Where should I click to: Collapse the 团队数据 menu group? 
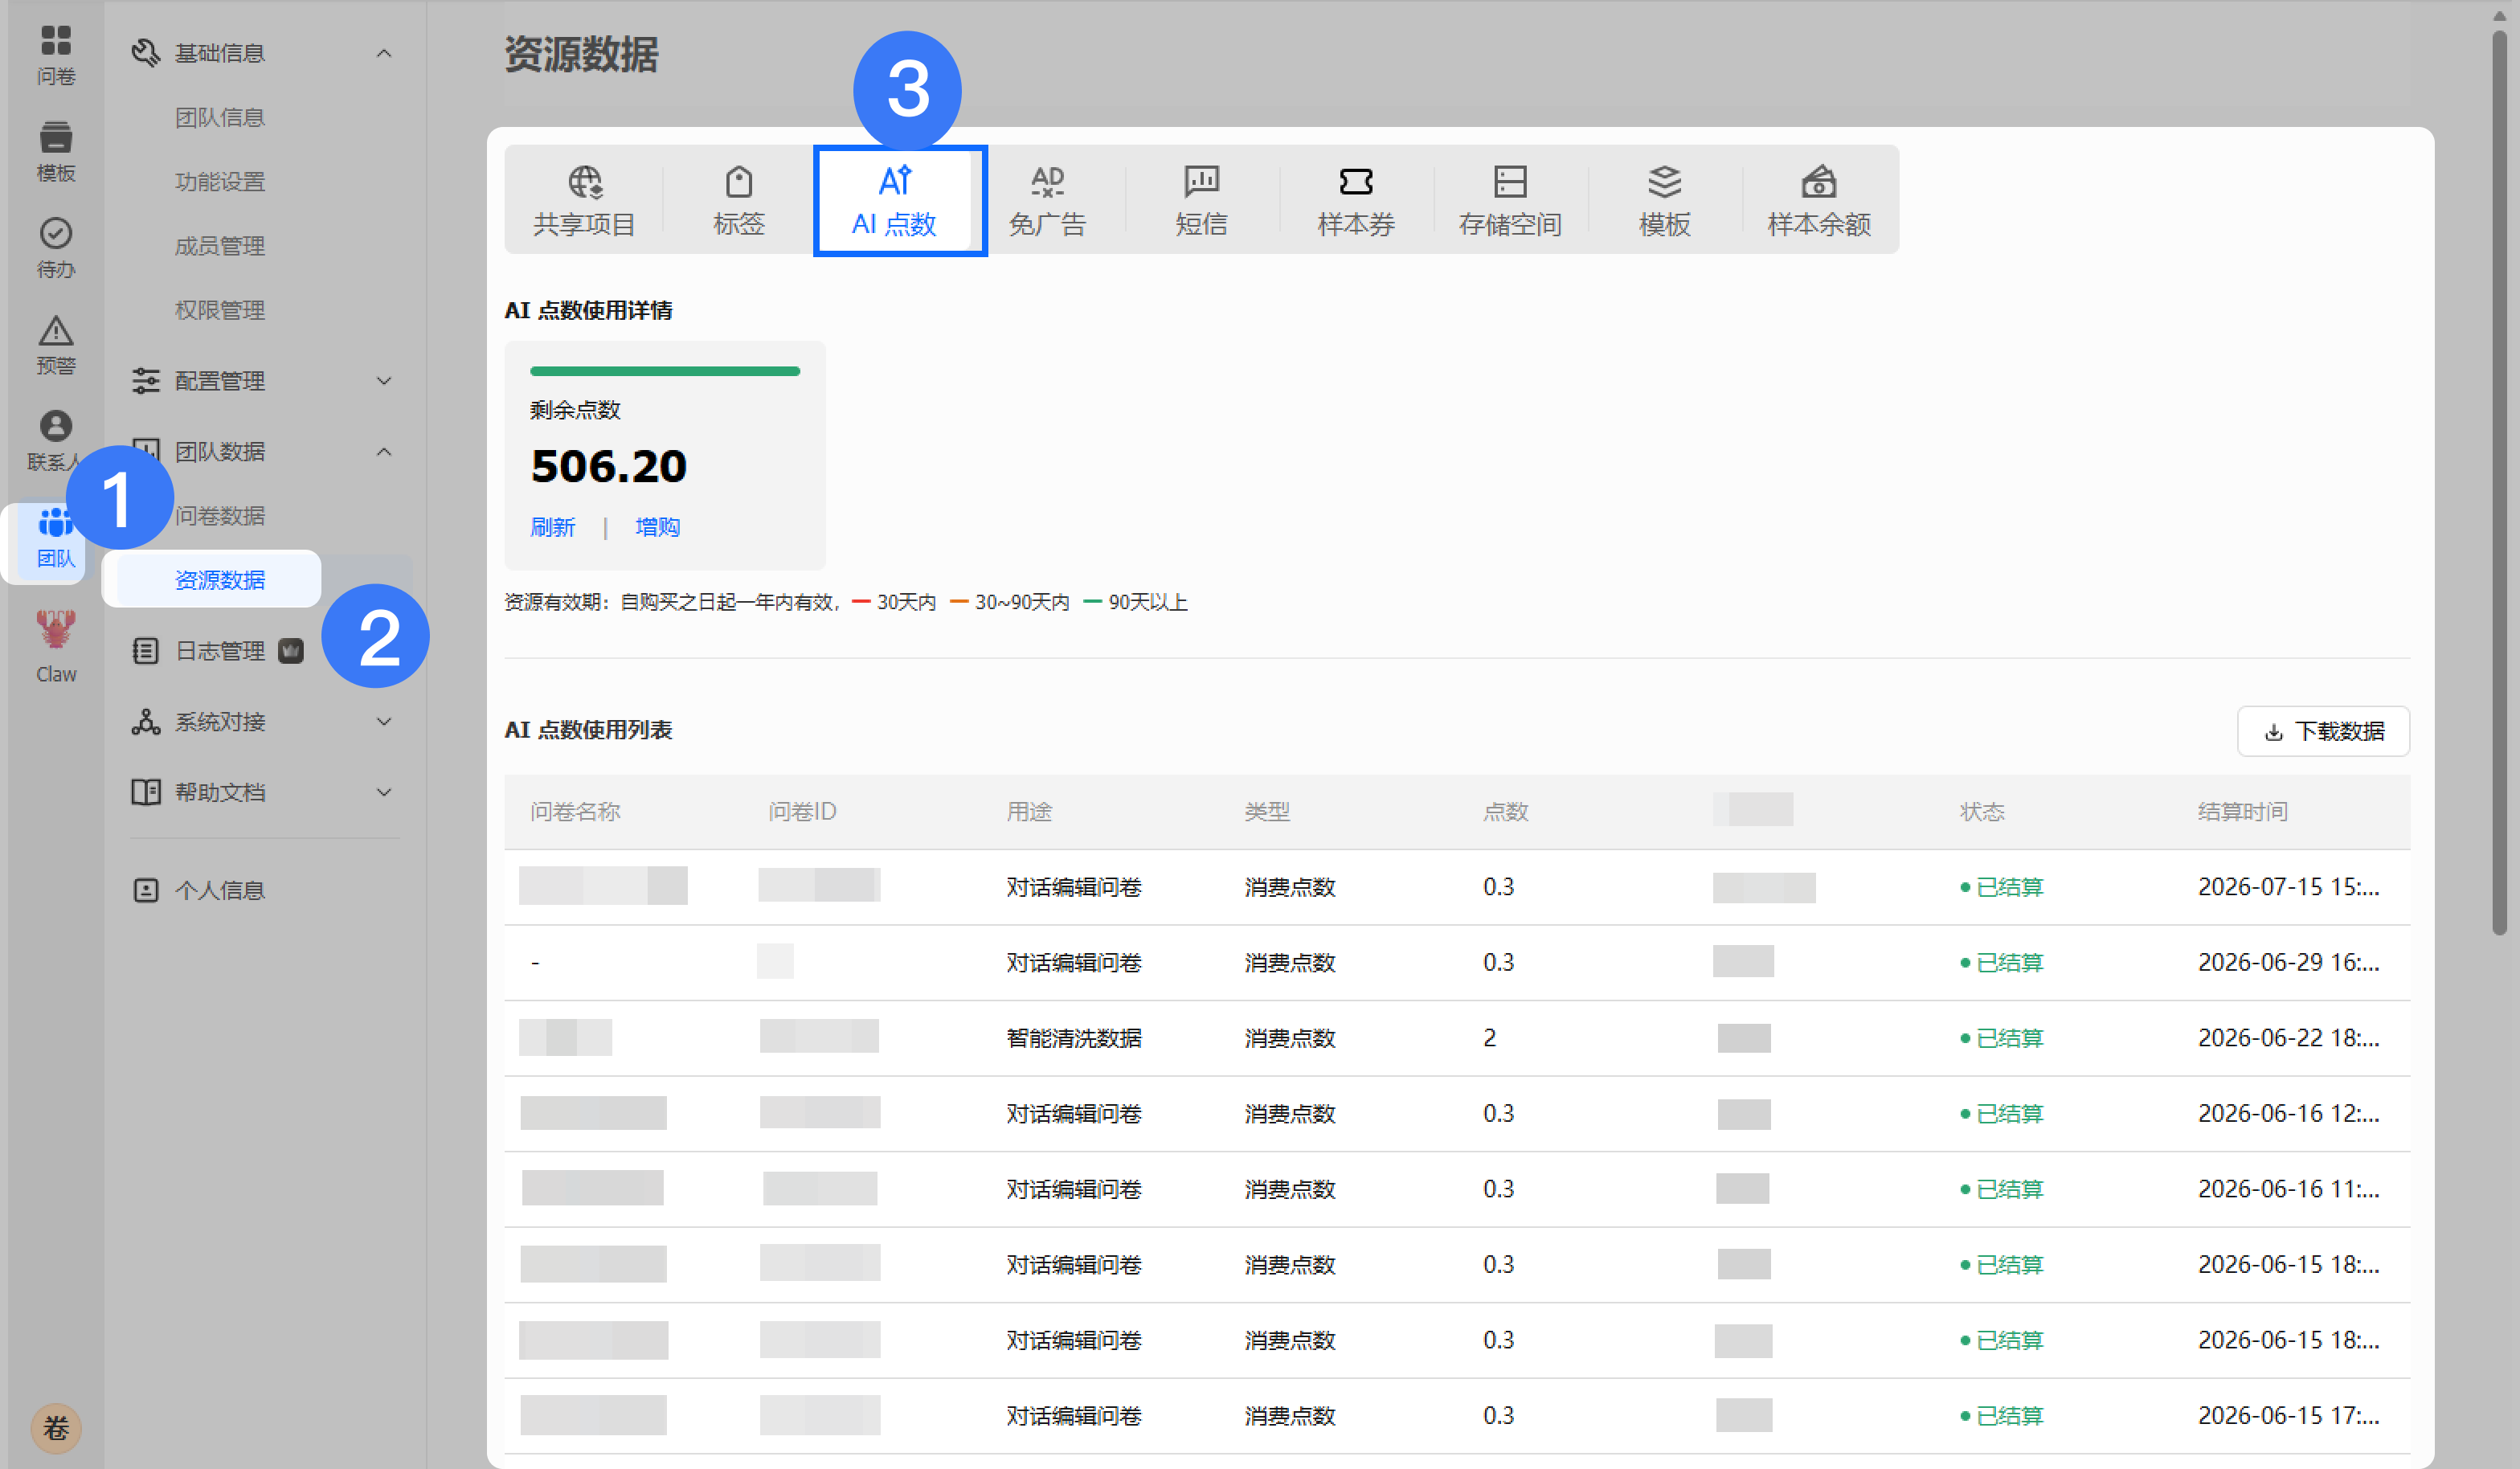click(384, 452)
